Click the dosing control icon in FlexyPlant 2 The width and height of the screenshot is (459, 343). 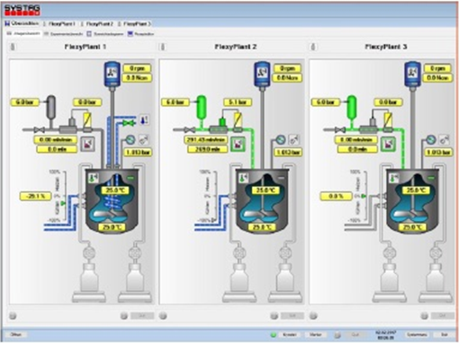(x=238, y=145)
